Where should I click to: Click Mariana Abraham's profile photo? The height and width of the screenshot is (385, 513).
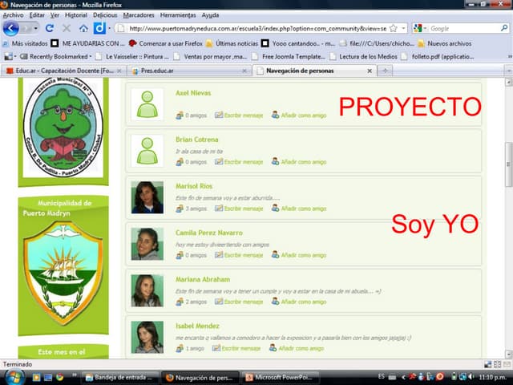click(147, 290)
